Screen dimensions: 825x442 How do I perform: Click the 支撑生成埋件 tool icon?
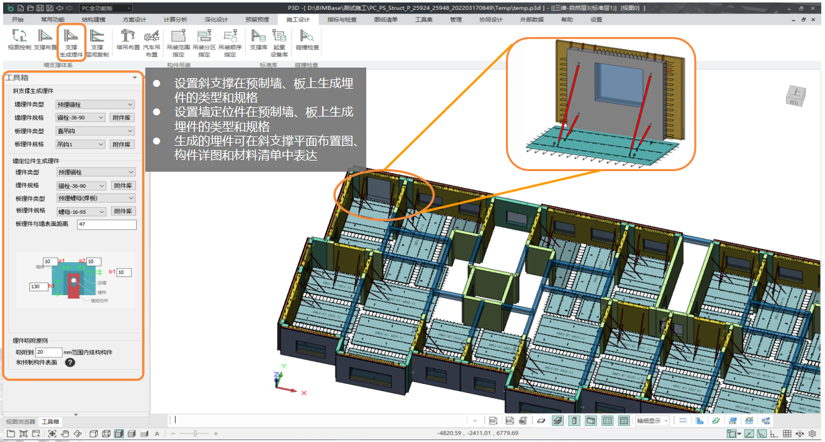click(71, 37)
